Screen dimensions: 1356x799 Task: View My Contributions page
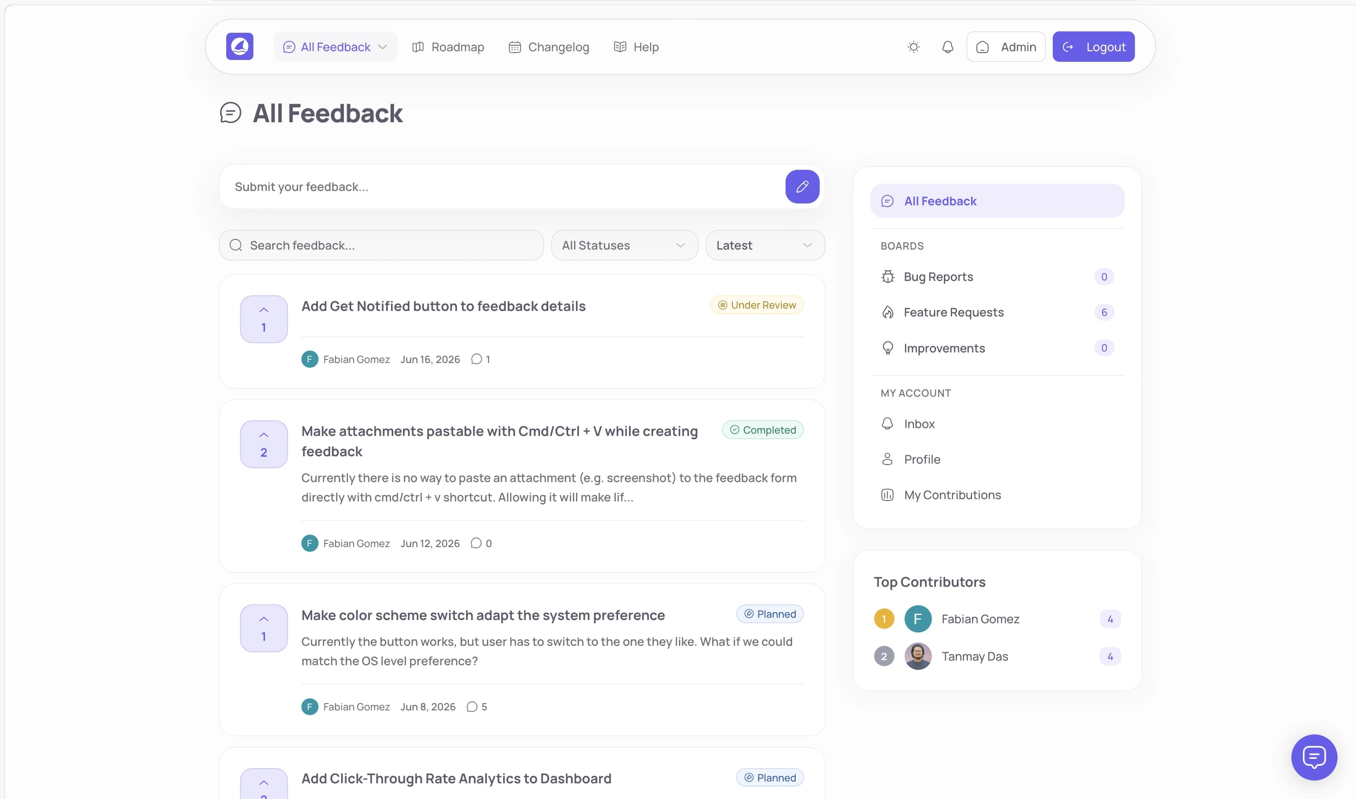coord(997,495)
